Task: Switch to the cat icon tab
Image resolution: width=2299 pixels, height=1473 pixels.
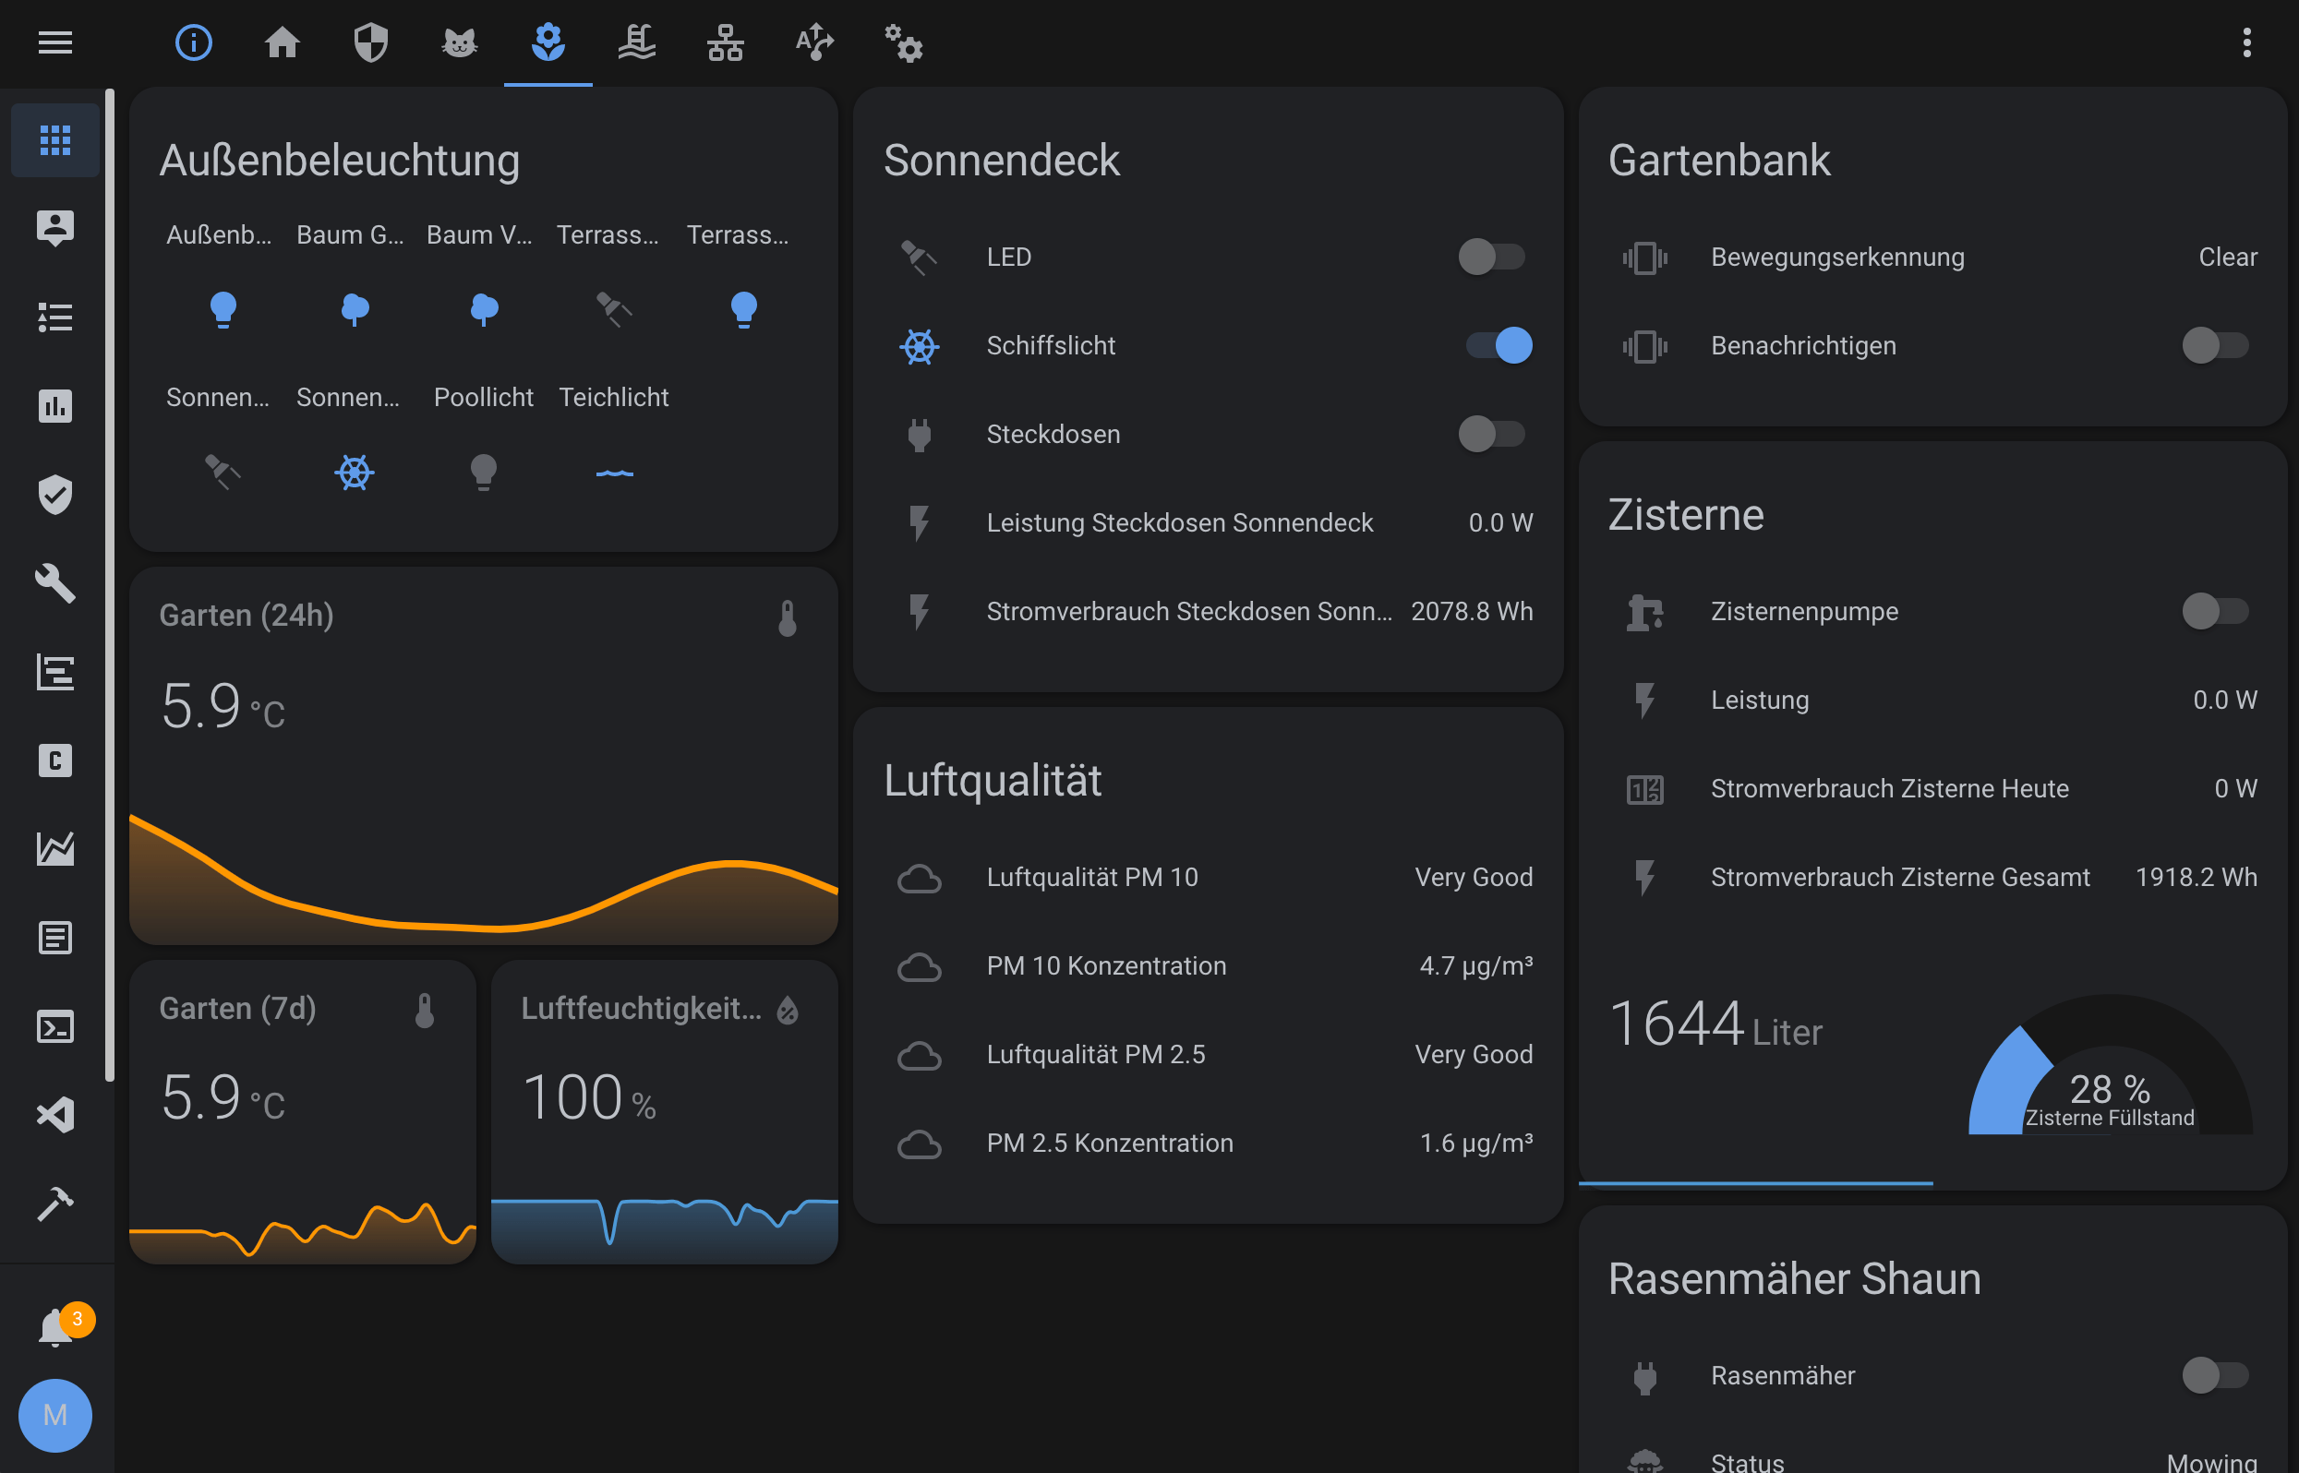Action: (459, 42)
